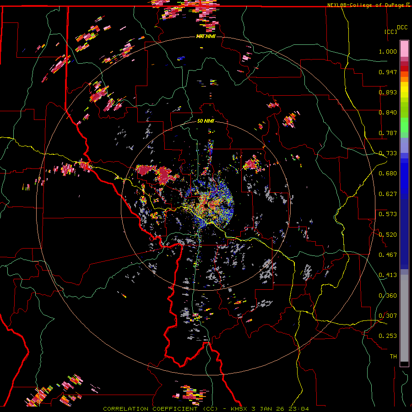Click the 0.467 legend value
Screen dimensions: 412x412
(x=388, y=255)
